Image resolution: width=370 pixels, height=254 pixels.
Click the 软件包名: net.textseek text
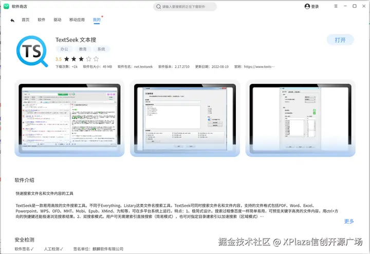pos(135,67)
